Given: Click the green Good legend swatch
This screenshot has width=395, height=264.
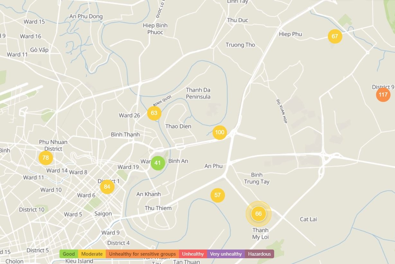Looking at the screenshot, I should (69, 254).
